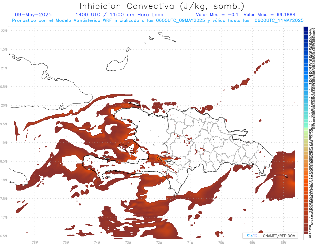Select the 'Valor Max. = 69.1884' text
The height and width of the screenshot is (246, 318).
tap(270, 15)
